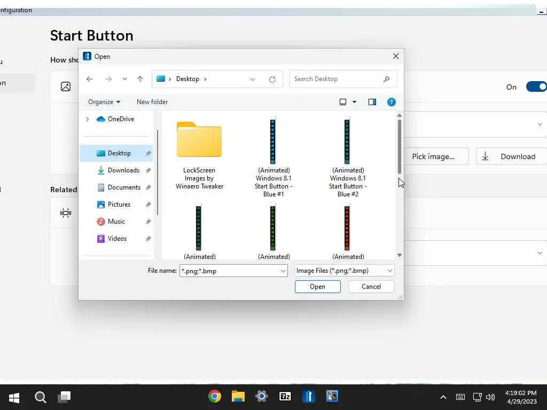This screenshot has width=547, height=410.
Task: Select Windows 8.1 Start Button Blue #2 image
Action: click(x=347, y=157)
